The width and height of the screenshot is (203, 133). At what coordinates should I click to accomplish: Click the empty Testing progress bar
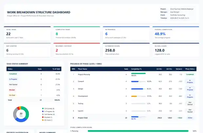[x=138, y=104]
